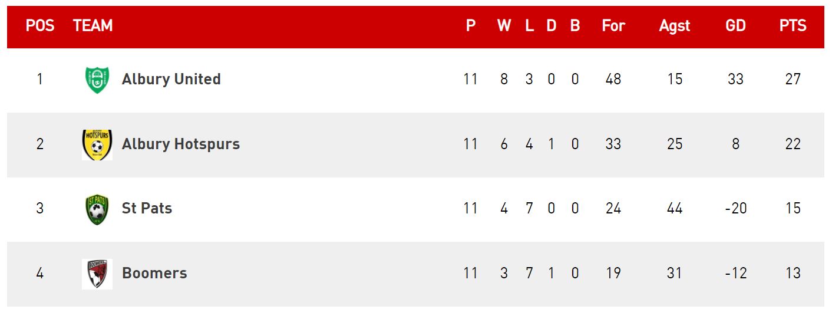Click Boomers' 13 points value
The image size is (832, 319).
793,274
